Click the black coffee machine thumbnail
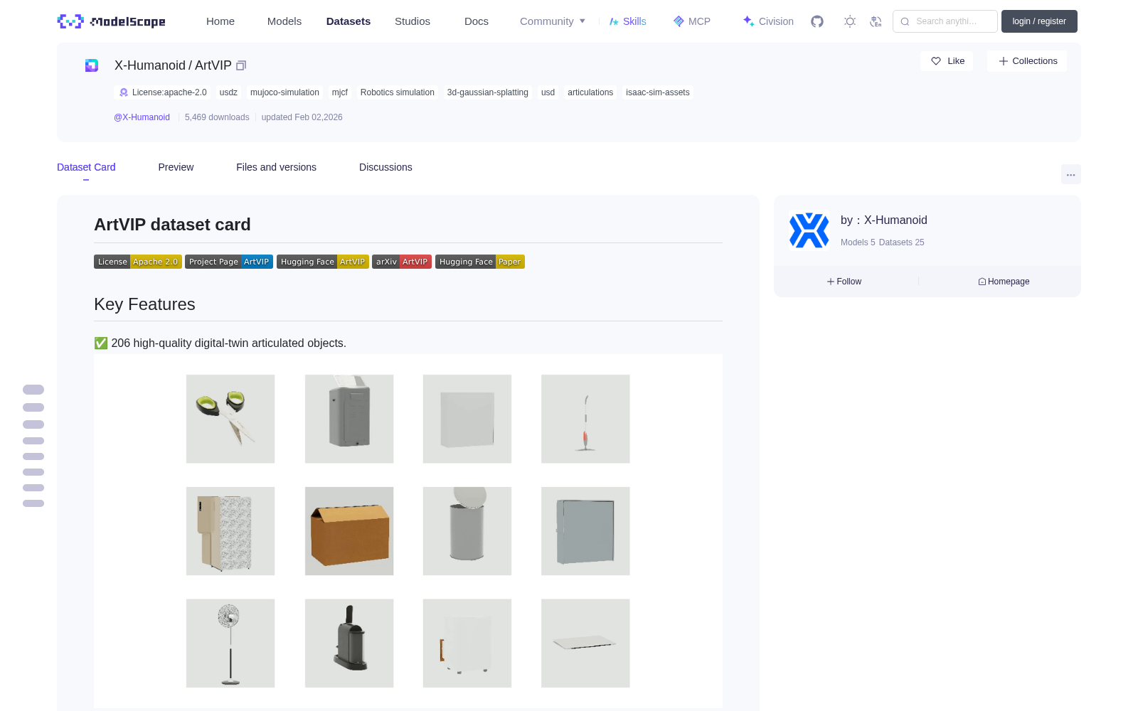The height and width of the screenshot is (711, 1138). (349, 643)
